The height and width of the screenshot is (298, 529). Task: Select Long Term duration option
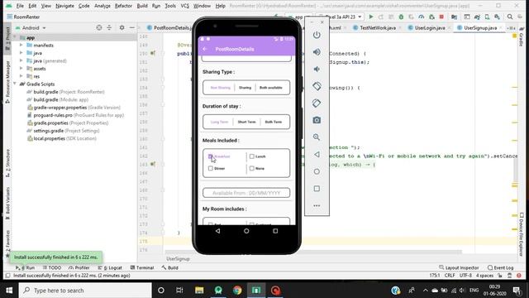(219, 122)
